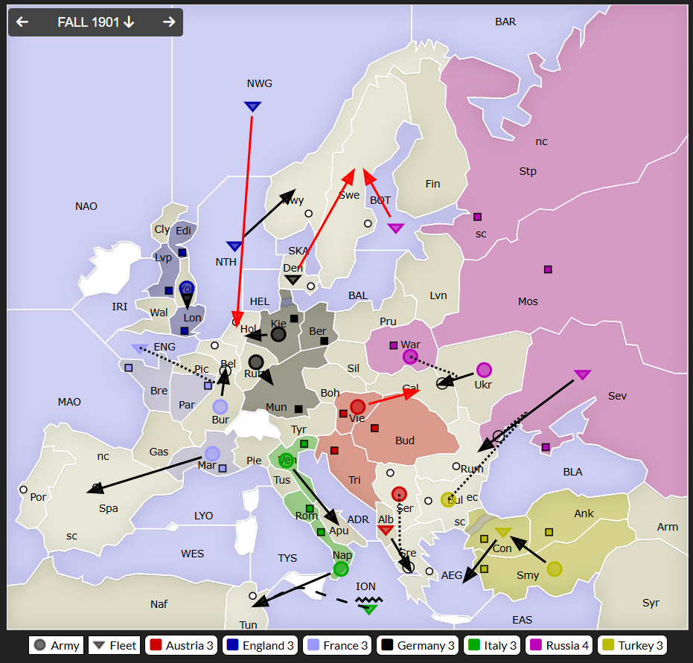Click the Edinburgh supply center square
This screenshot has height=663, width=693.
[182, 252]
